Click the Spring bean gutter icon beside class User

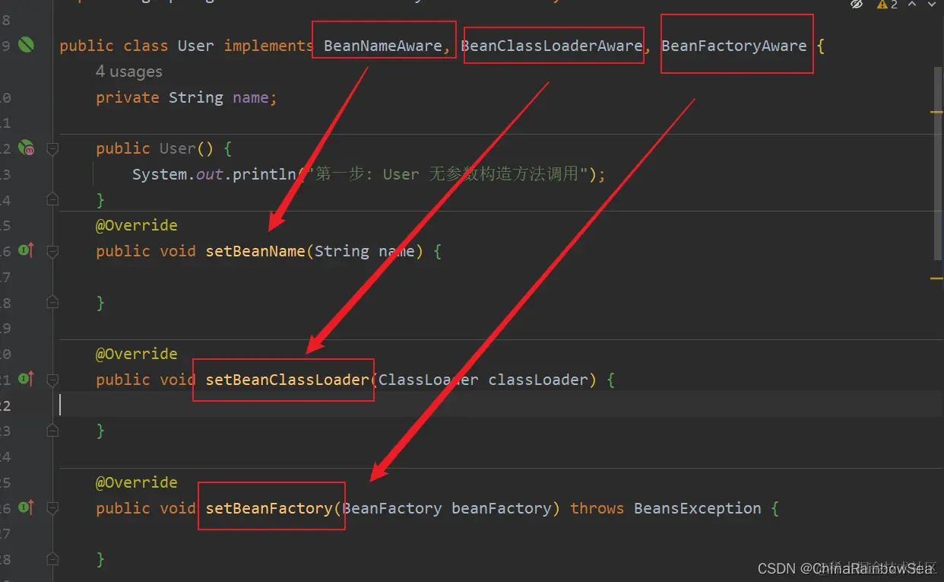point(26,45)
